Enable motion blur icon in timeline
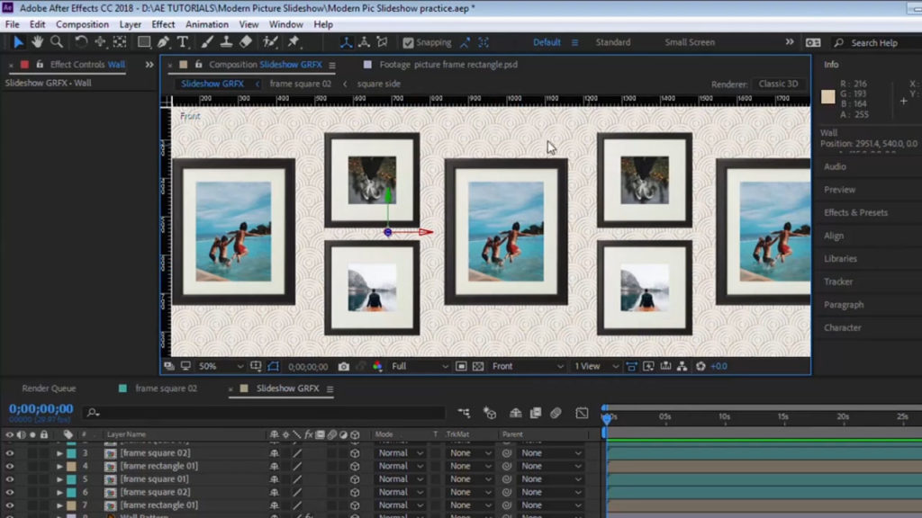Image resolution: width=922 pixels, height=518 pixels. pyautogui.click(x=556, y=414)
